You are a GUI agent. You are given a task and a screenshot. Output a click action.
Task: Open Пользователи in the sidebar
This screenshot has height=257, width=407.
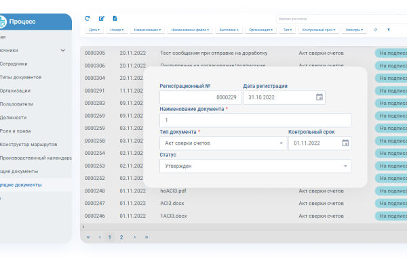click(x=16, y=104)
